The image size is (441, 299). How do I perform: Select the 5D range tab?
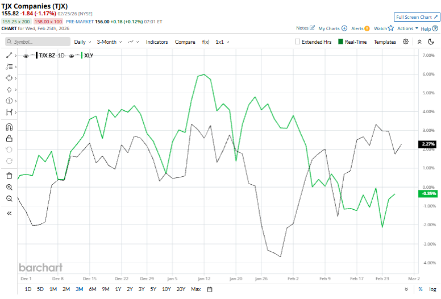tap(40, 289)
